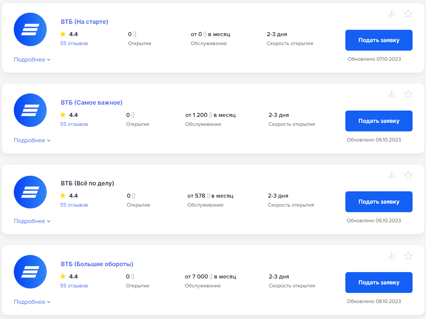
Task: Expand Подробнее for ВТБ (Большие обороты)
Action: coord(32,302)
